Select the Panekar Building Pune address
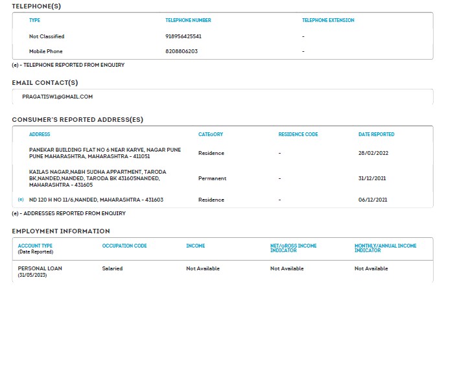 point(105,153)
